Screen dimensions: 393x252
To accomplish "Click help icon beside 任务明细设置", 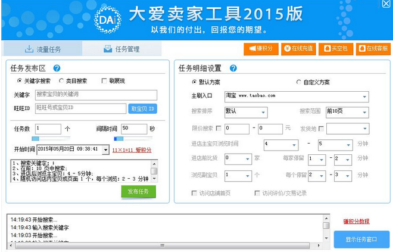I will 233,69.
